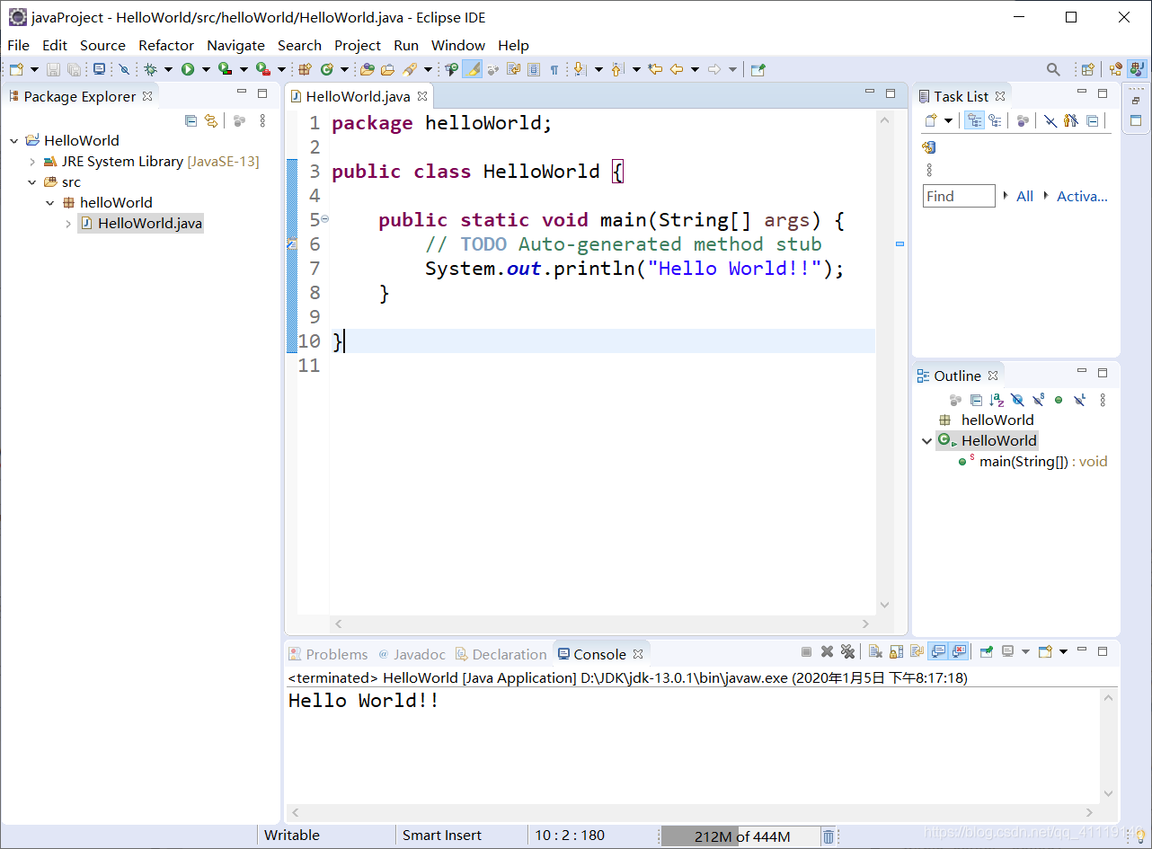Click the Open Task folder icon
This screenshot has width=1152, height=849.
(387, 69)
